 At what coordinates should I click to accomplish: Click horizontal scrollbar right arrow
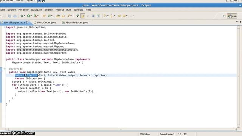coord(235,129)
